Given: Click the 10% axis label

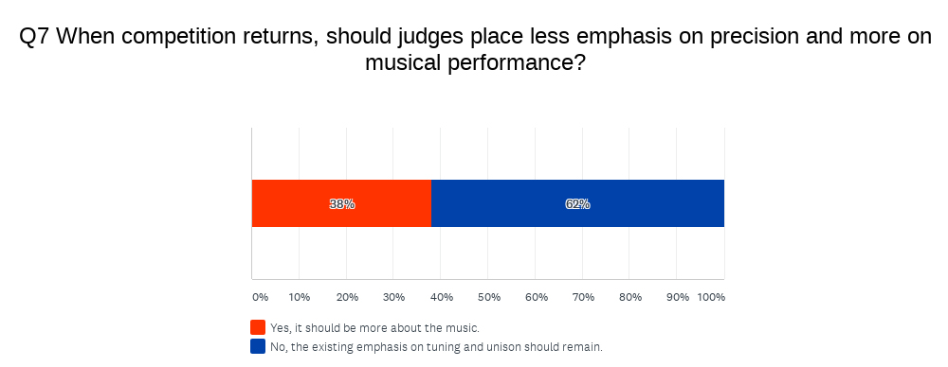Looking at the screenshot, I should pyautogui.click(x=300, y=297).
